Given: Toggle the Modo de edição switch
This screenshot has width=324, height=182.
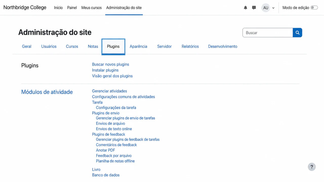Looking at the screenshot, I should tap(314, 8).
